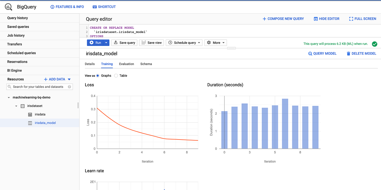381x190 pixels.
Task: Open Features & Info panel icon
Action: point(52,7)
